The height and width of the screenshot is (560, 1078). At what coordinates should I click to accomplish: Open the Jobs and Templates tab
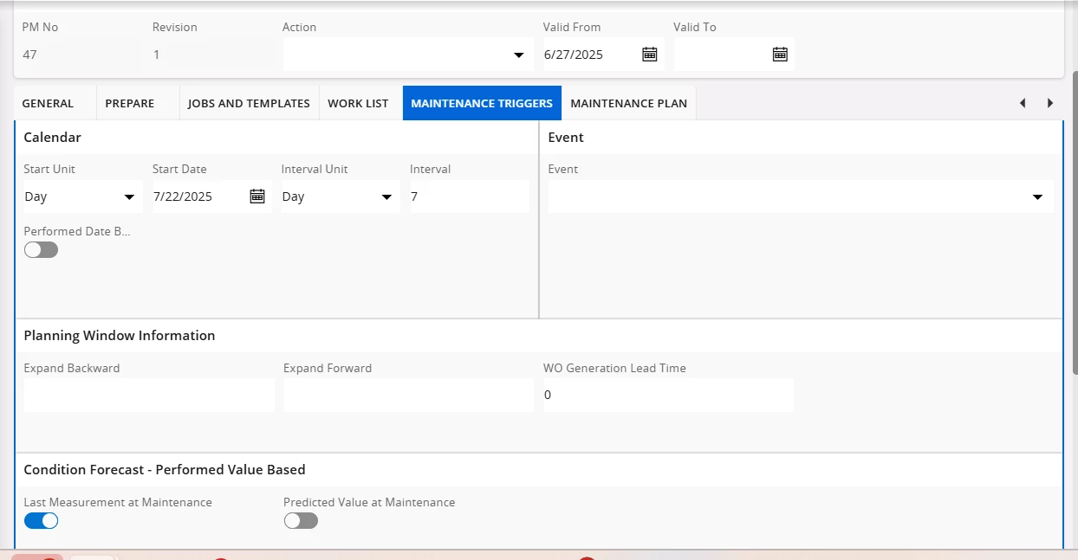coord(249,103)
